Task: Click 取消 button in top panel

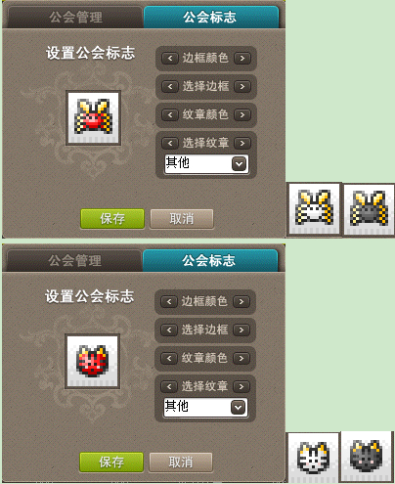Action: pyautogui.click(x=182, y=219)
